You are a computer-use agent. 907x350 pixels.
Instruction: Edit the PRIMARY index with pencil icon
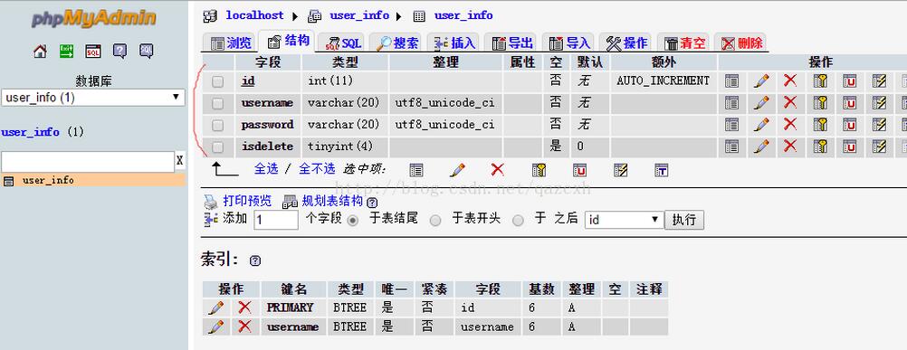tap(215, 307)
